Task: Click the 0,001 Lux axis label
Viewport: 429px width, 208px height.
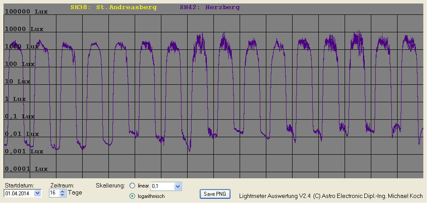Action: [x=24, y=152]
